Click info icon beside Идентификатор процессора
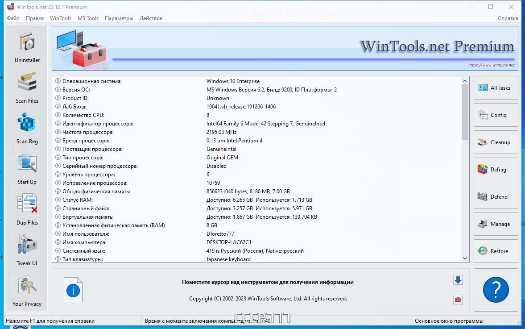This screenshot has width=525, height=329. point(58,123)
